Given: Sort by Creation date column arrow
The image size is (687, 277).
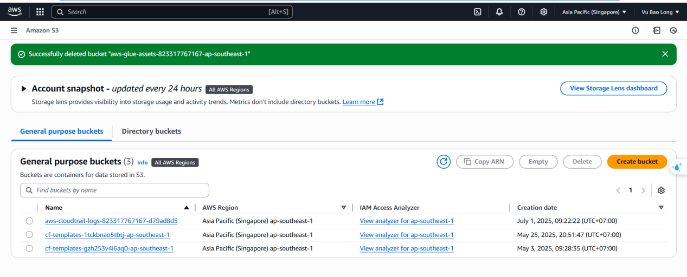Looking at the screenshot, I should [x=661, y=208].
